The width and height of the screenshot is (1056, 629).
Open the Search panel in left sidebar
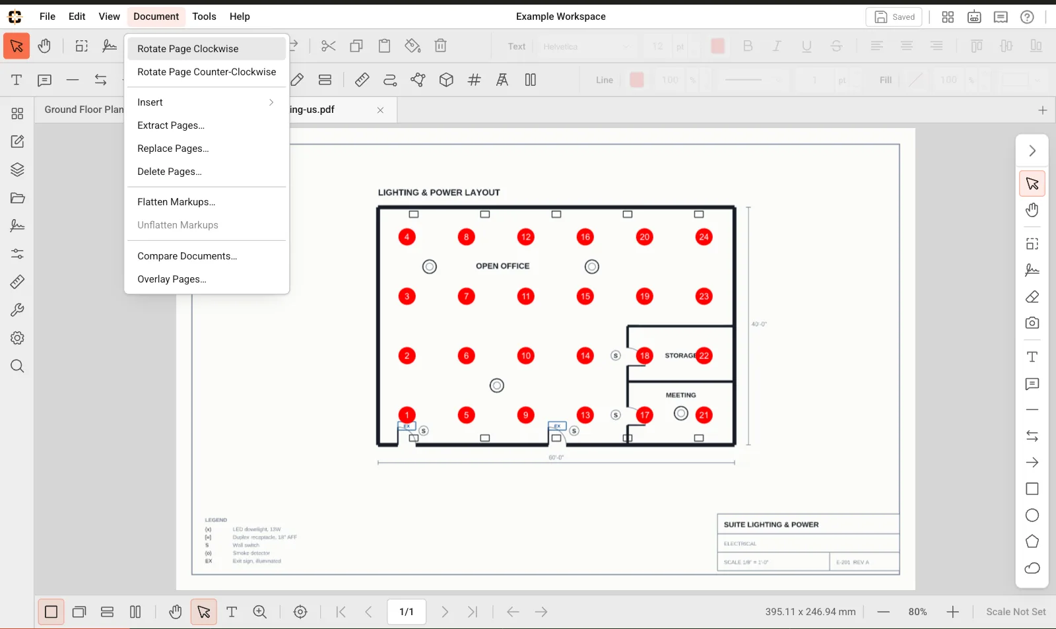click(x=17, y=366)
